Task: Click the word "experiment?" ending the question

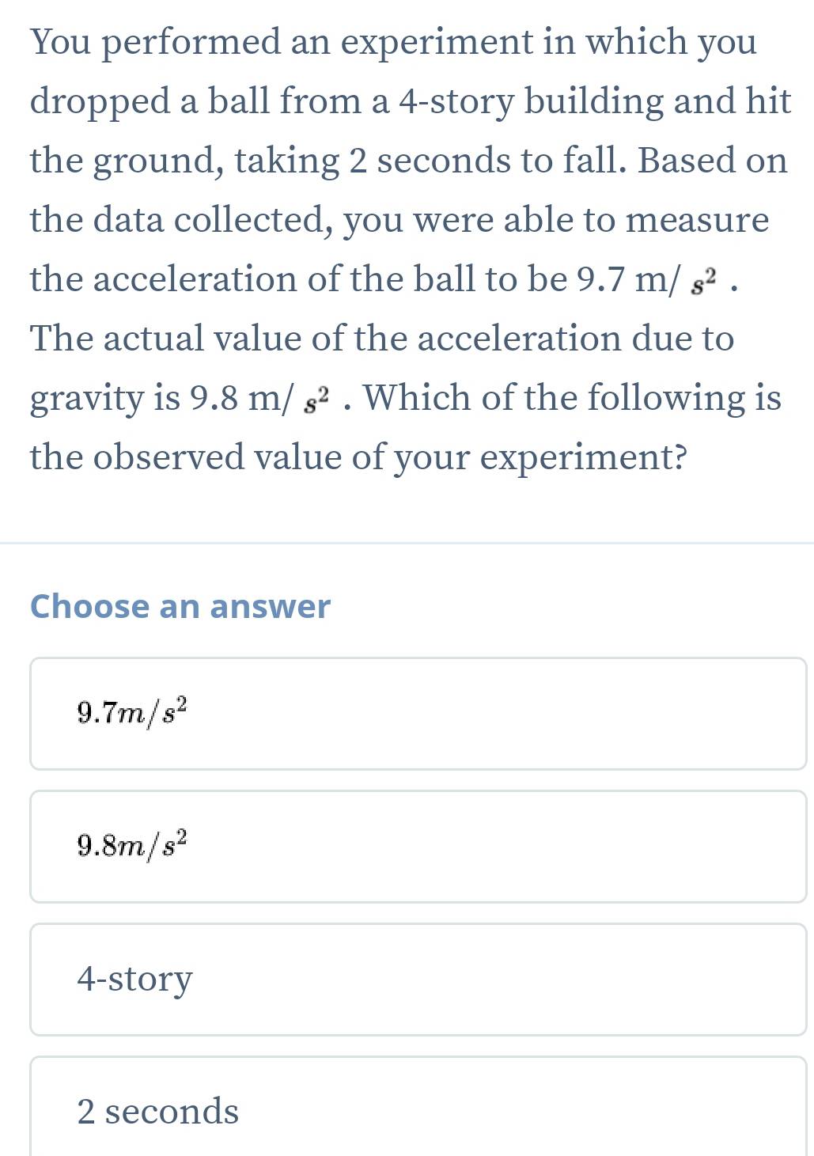Action: pyautogui.click(x=583, y=457)
